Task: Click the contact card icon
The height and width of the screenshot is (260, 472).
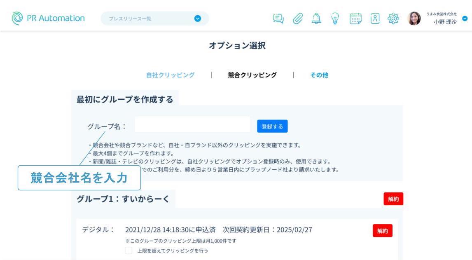Action: click(x=375, y=19)
